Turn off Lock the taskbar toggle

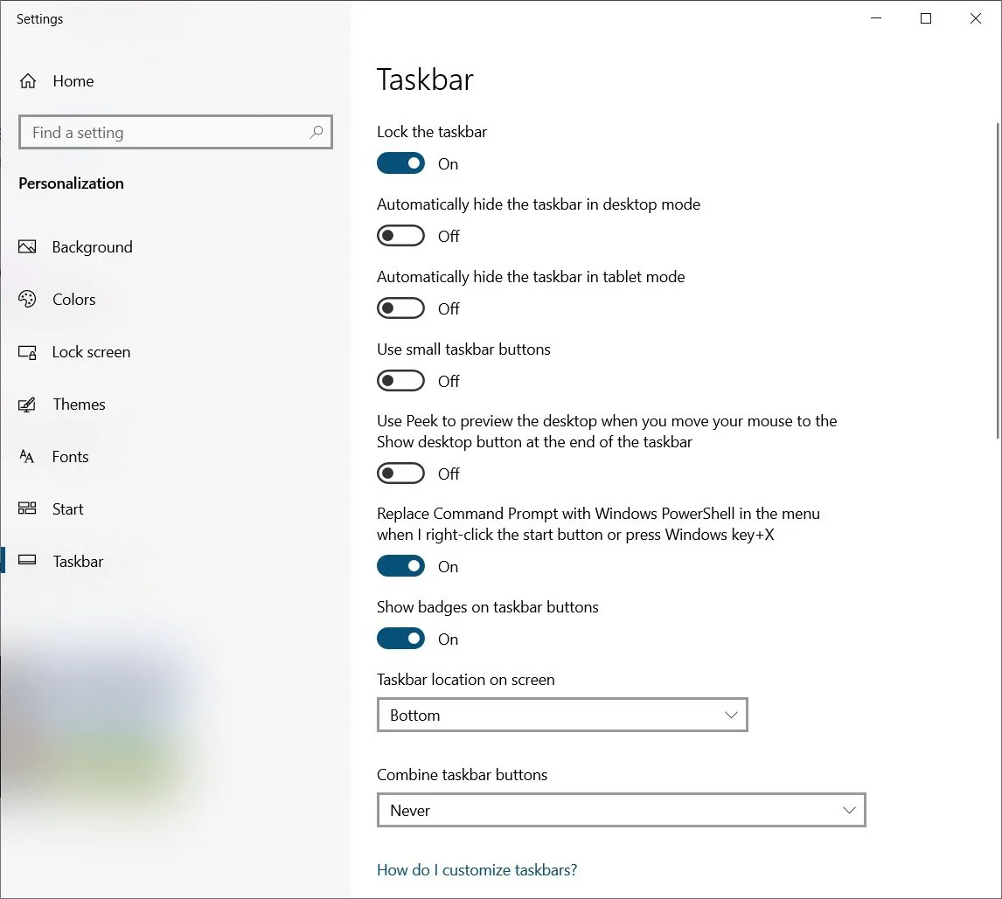400,163
